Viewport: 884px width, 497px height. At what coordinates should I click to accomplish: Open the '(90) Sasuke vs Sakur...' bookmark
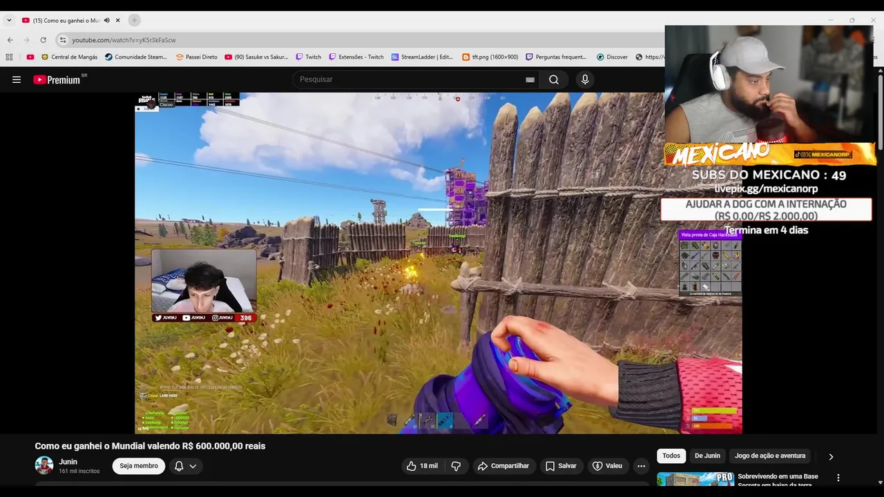pos(256,57)
